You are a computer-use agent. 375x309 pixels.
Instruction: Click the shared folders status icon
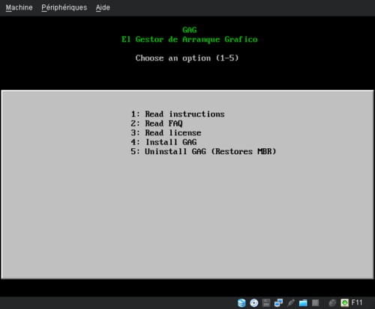coord(303,303)
